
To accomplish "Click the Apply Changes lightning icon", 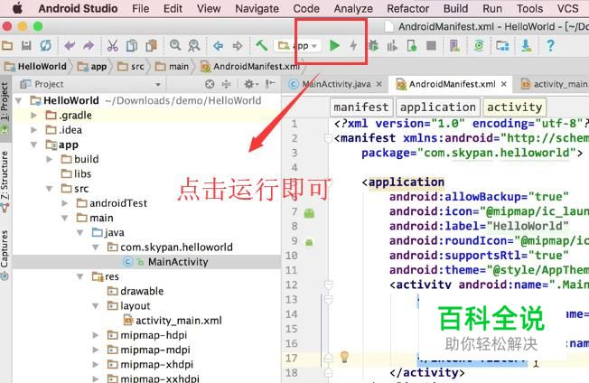I will [x=353, y=46].
